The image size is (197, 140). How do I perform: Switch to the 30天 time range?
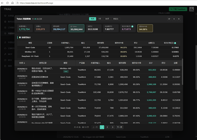tap(107, 19)
